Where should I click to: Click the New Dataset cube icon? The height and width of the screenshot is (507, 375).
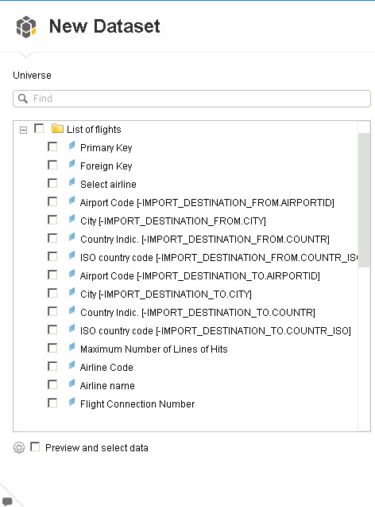point(26,27)
